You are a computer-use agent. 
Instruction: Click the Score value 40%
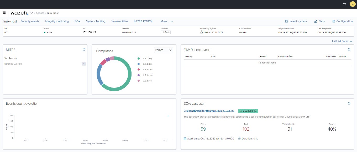point(332,129)
